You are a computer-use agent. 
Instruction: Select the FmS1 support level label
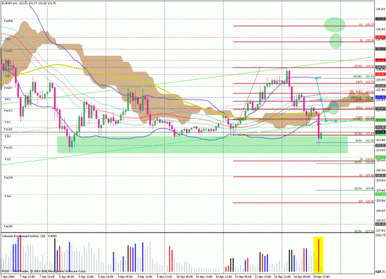[9, 111]
